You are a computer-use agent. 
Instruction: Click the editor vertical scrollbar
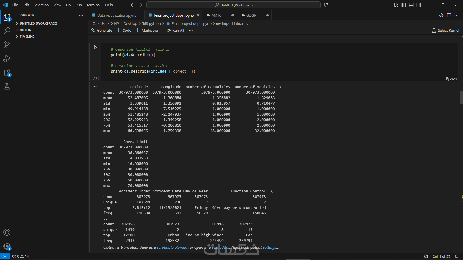(x=461, y=97)
